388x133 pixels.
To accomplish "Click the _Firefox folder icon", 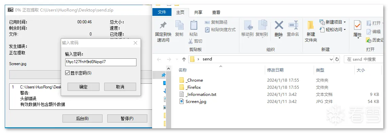I will click(x=182, y=87).
